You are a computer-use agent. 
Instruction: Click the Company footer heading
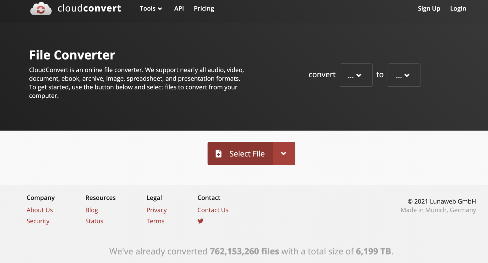coord(41,198)
